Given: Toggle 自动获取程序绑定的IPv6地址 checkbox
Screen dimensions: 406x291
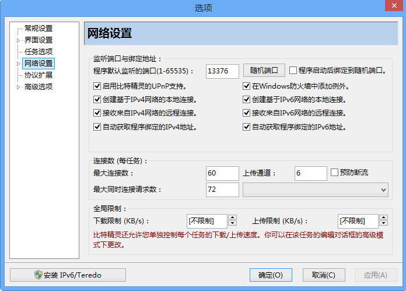Looking at the screenshot, I should coord(246,127).
